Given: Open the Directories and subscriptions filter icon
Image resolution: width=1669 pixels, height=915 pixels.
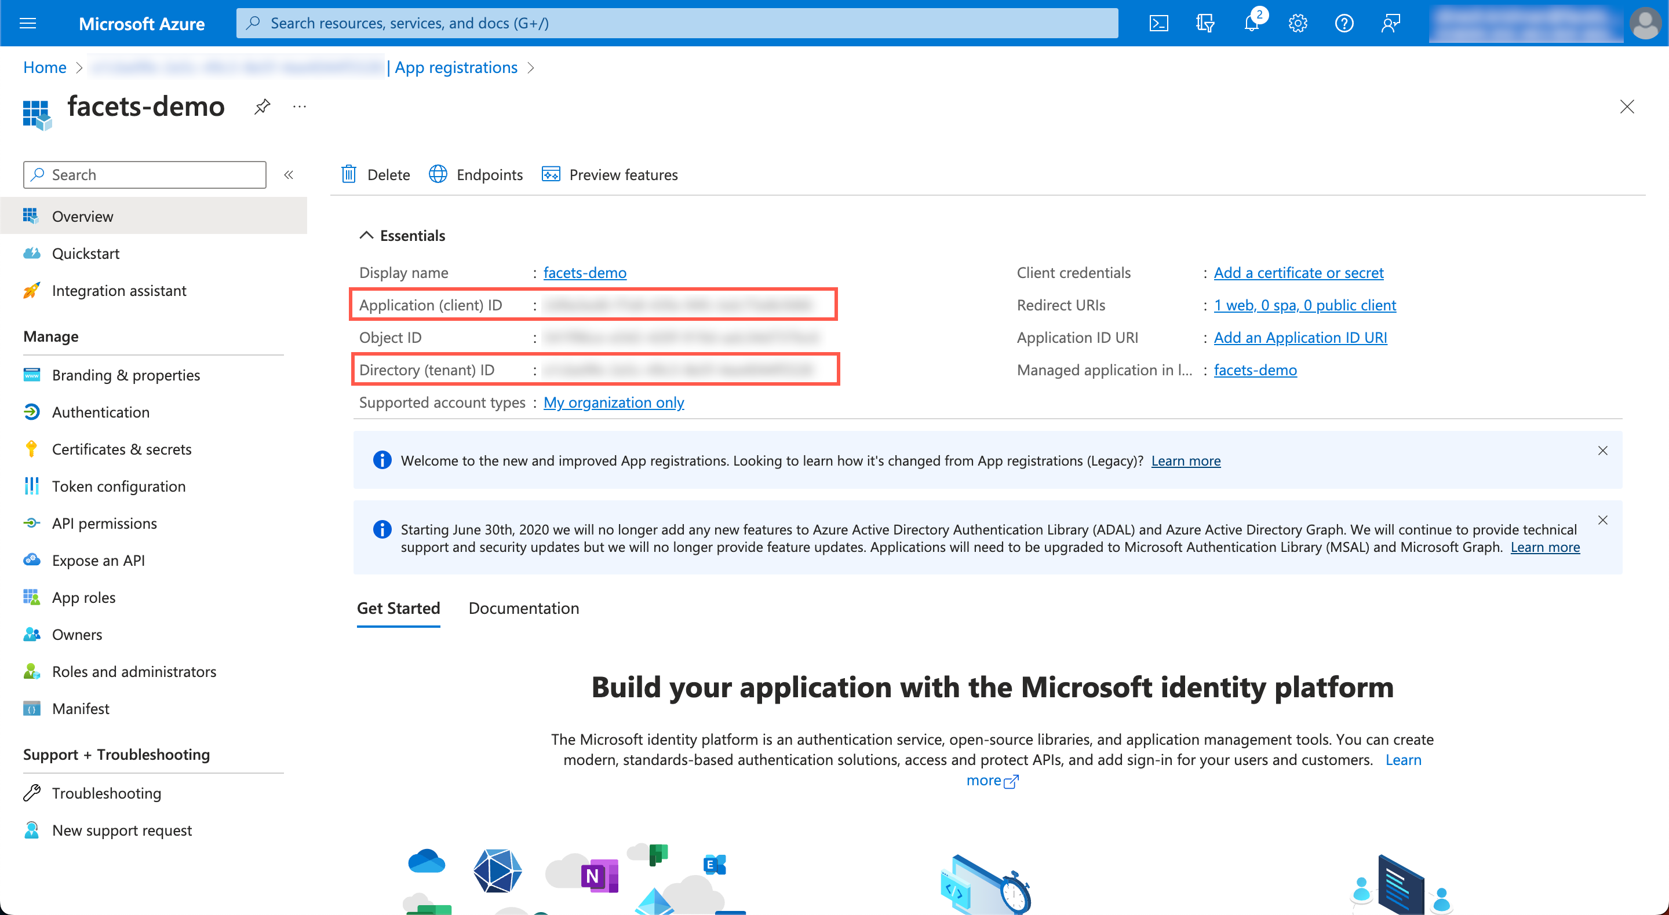Looking at the screenshot, I should click(x=1205, y=23).
